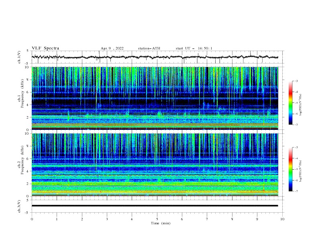Click the "station=ATH" header label
Image resolution: width=318 pixels, height=246 pixels.
pyautogui.click(x=149, y=48)
